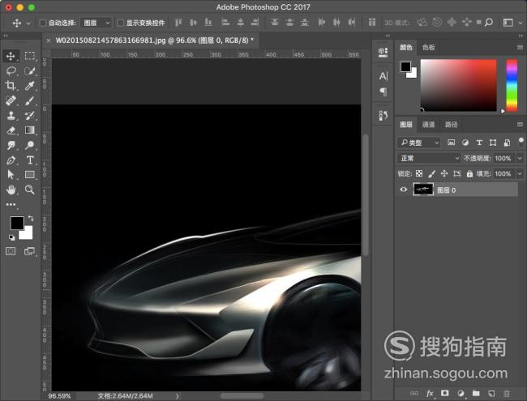527x401 pixels.
Task: Select the Rectangular Marquee tool
Action: (x=29, y=56)
